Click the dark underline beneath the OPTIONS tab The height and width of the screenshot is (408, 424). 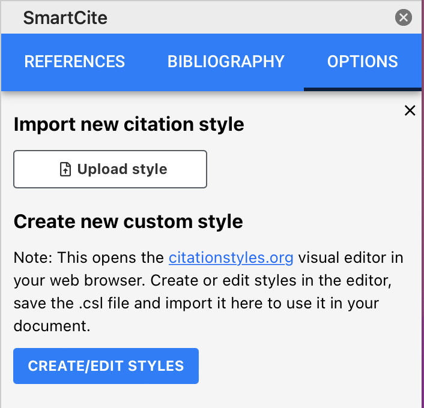[x=362, y=89]
